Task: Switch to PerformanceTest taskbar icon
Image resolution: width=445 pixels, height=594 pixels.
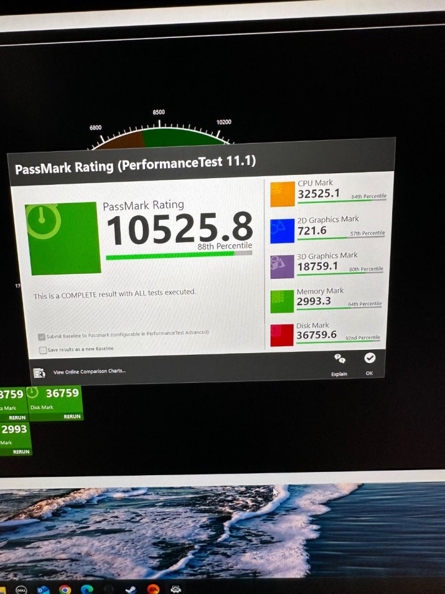Action: point(176,588)
